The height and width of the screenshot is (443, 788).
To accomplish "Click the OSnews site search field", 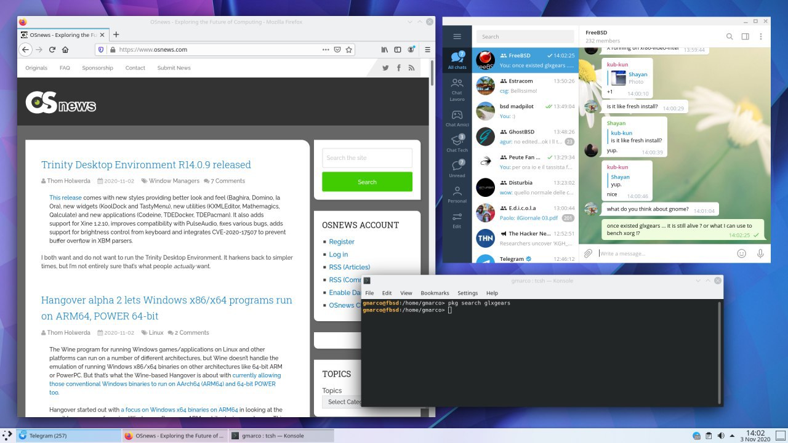I will pyautogui.click(x=367, y=158).
